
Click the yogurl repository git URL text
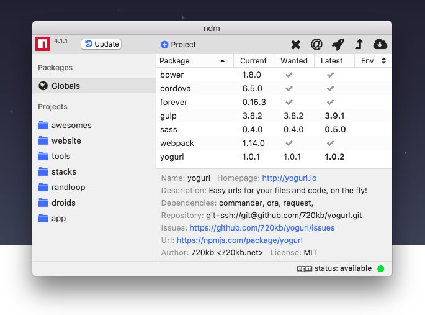tap(284, 215)
